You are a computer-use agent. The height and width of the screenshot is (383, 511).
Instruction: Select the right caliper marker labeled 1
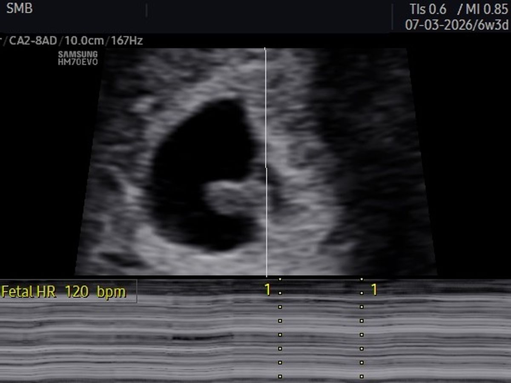click(x=374, y=290)
